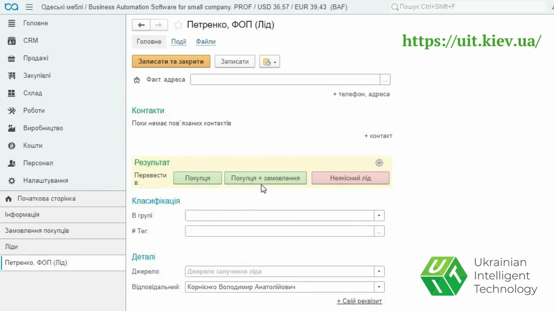Click Записати та закрити button
This screenshot has width=554, height=311.
point(171,61)
